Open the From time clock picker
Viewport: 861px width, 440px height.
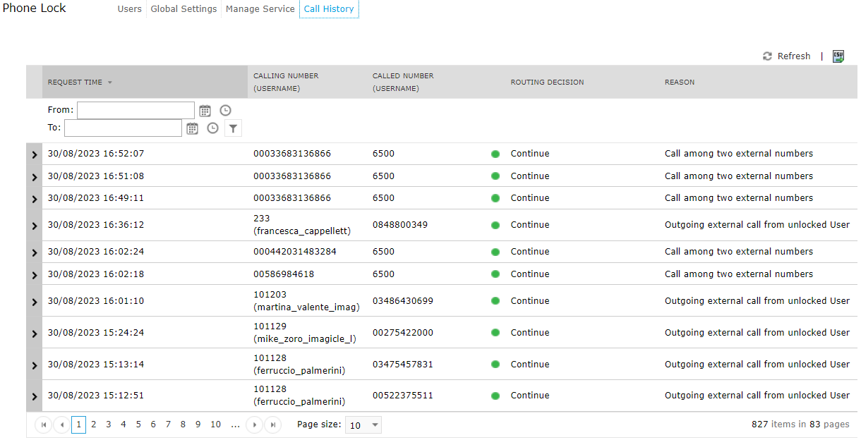(225, 110)
